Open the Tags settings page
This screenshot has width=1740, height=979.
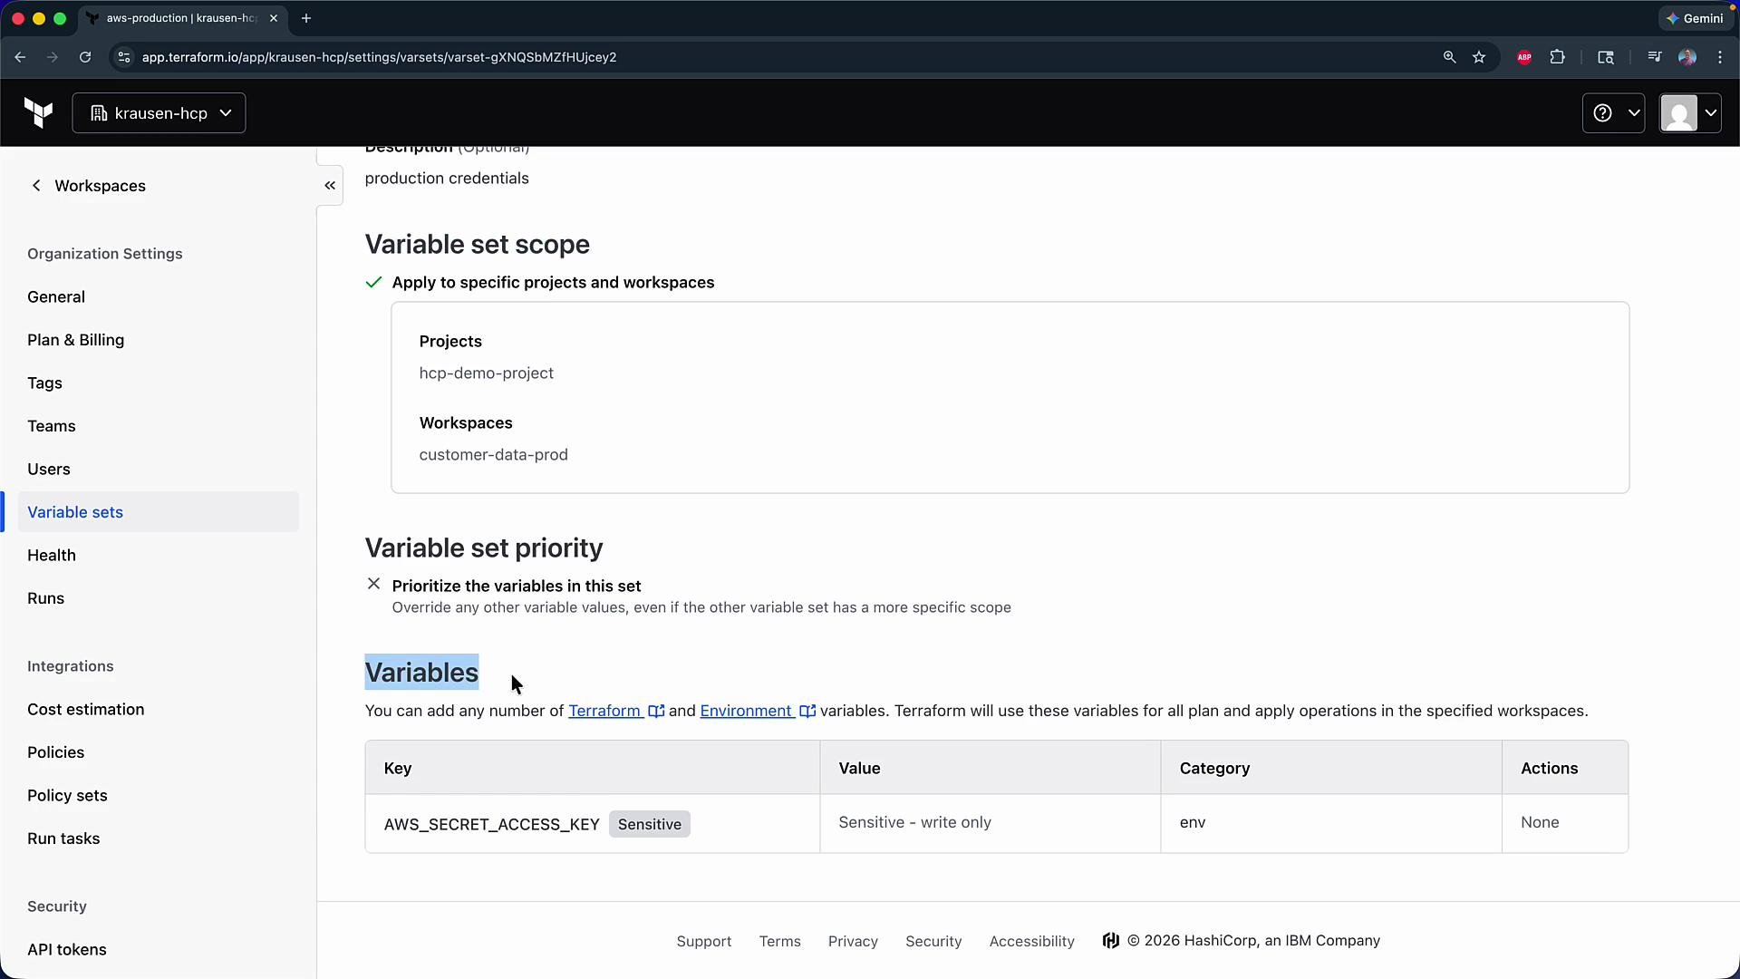point(44,383)
